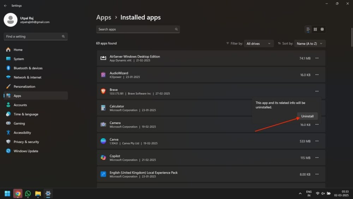Click the Camera app icon

click(103, 124)
